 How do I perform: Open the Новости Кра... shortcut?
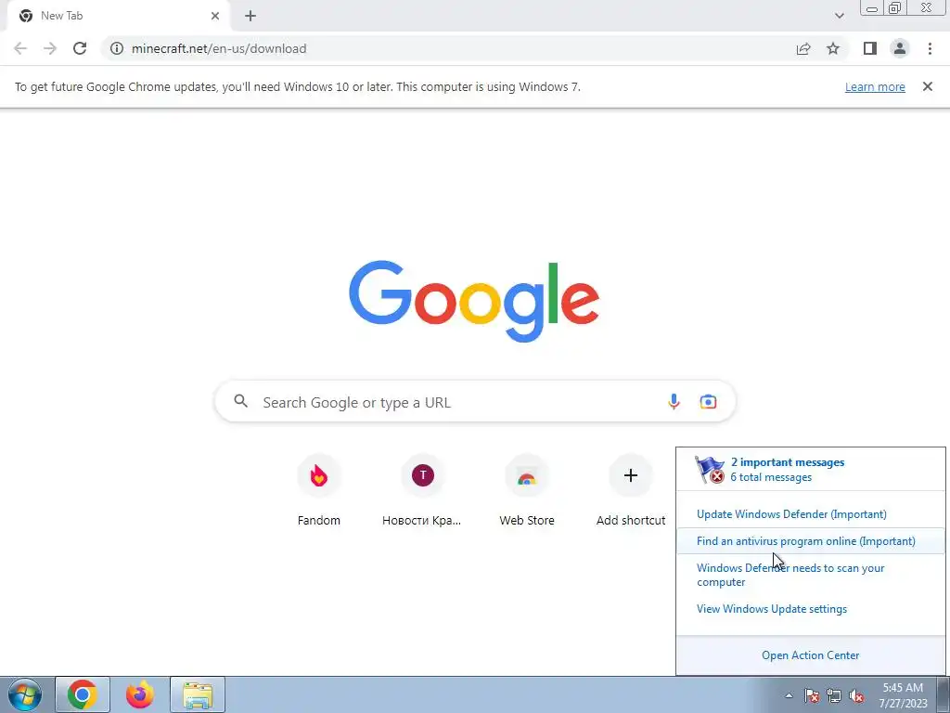[422, 491]
